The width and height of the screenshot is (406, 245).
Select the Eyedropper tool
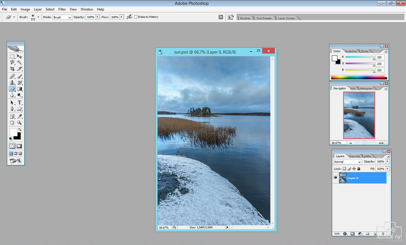point(19,116)
